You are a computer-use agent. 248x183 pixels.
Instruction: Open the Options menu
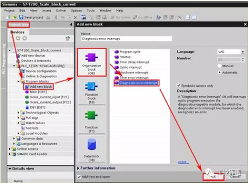pyautogui.click(x=76, y=11)
